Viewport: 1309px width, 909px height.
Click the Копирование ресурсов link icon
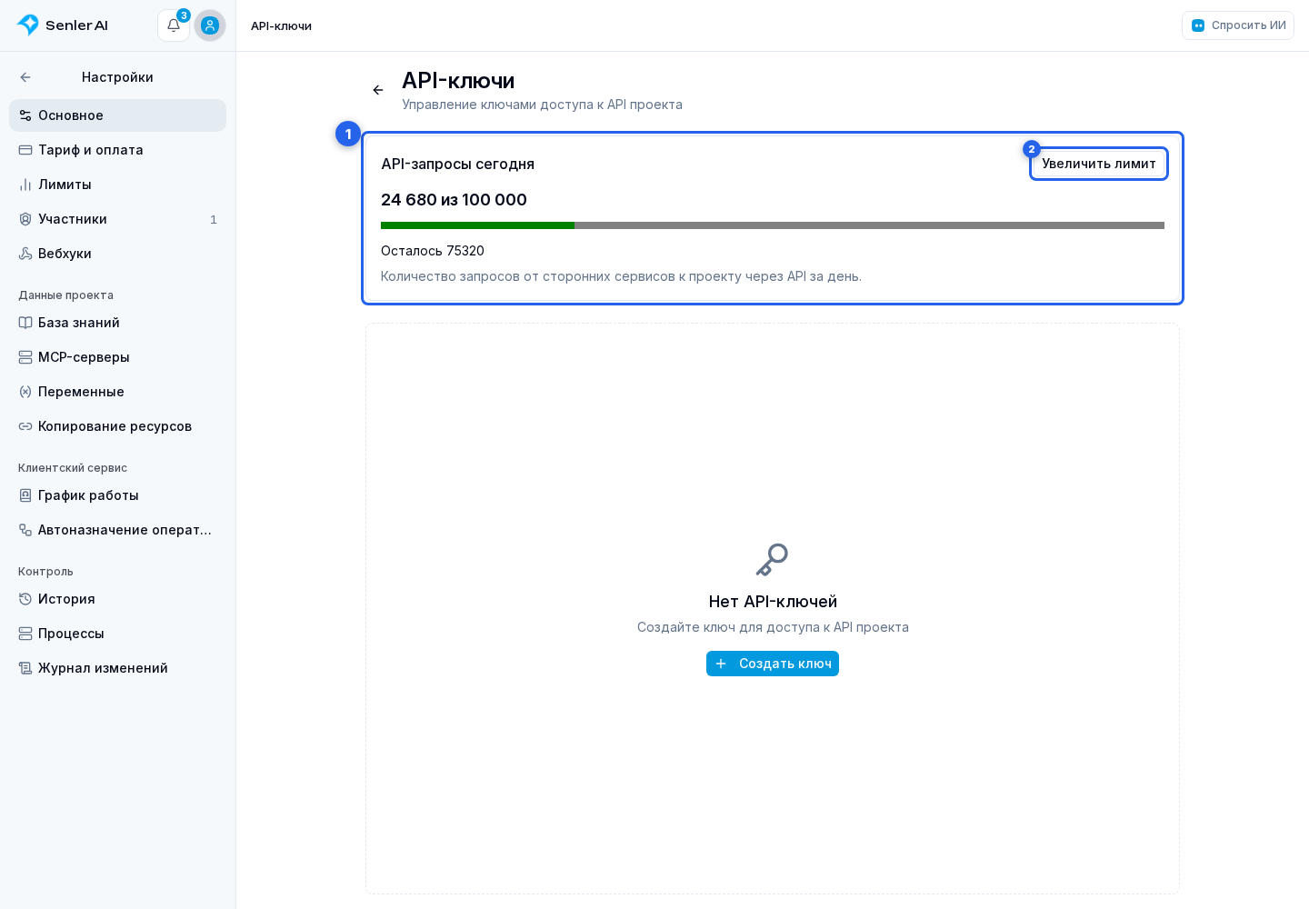(x=25, y=426)
